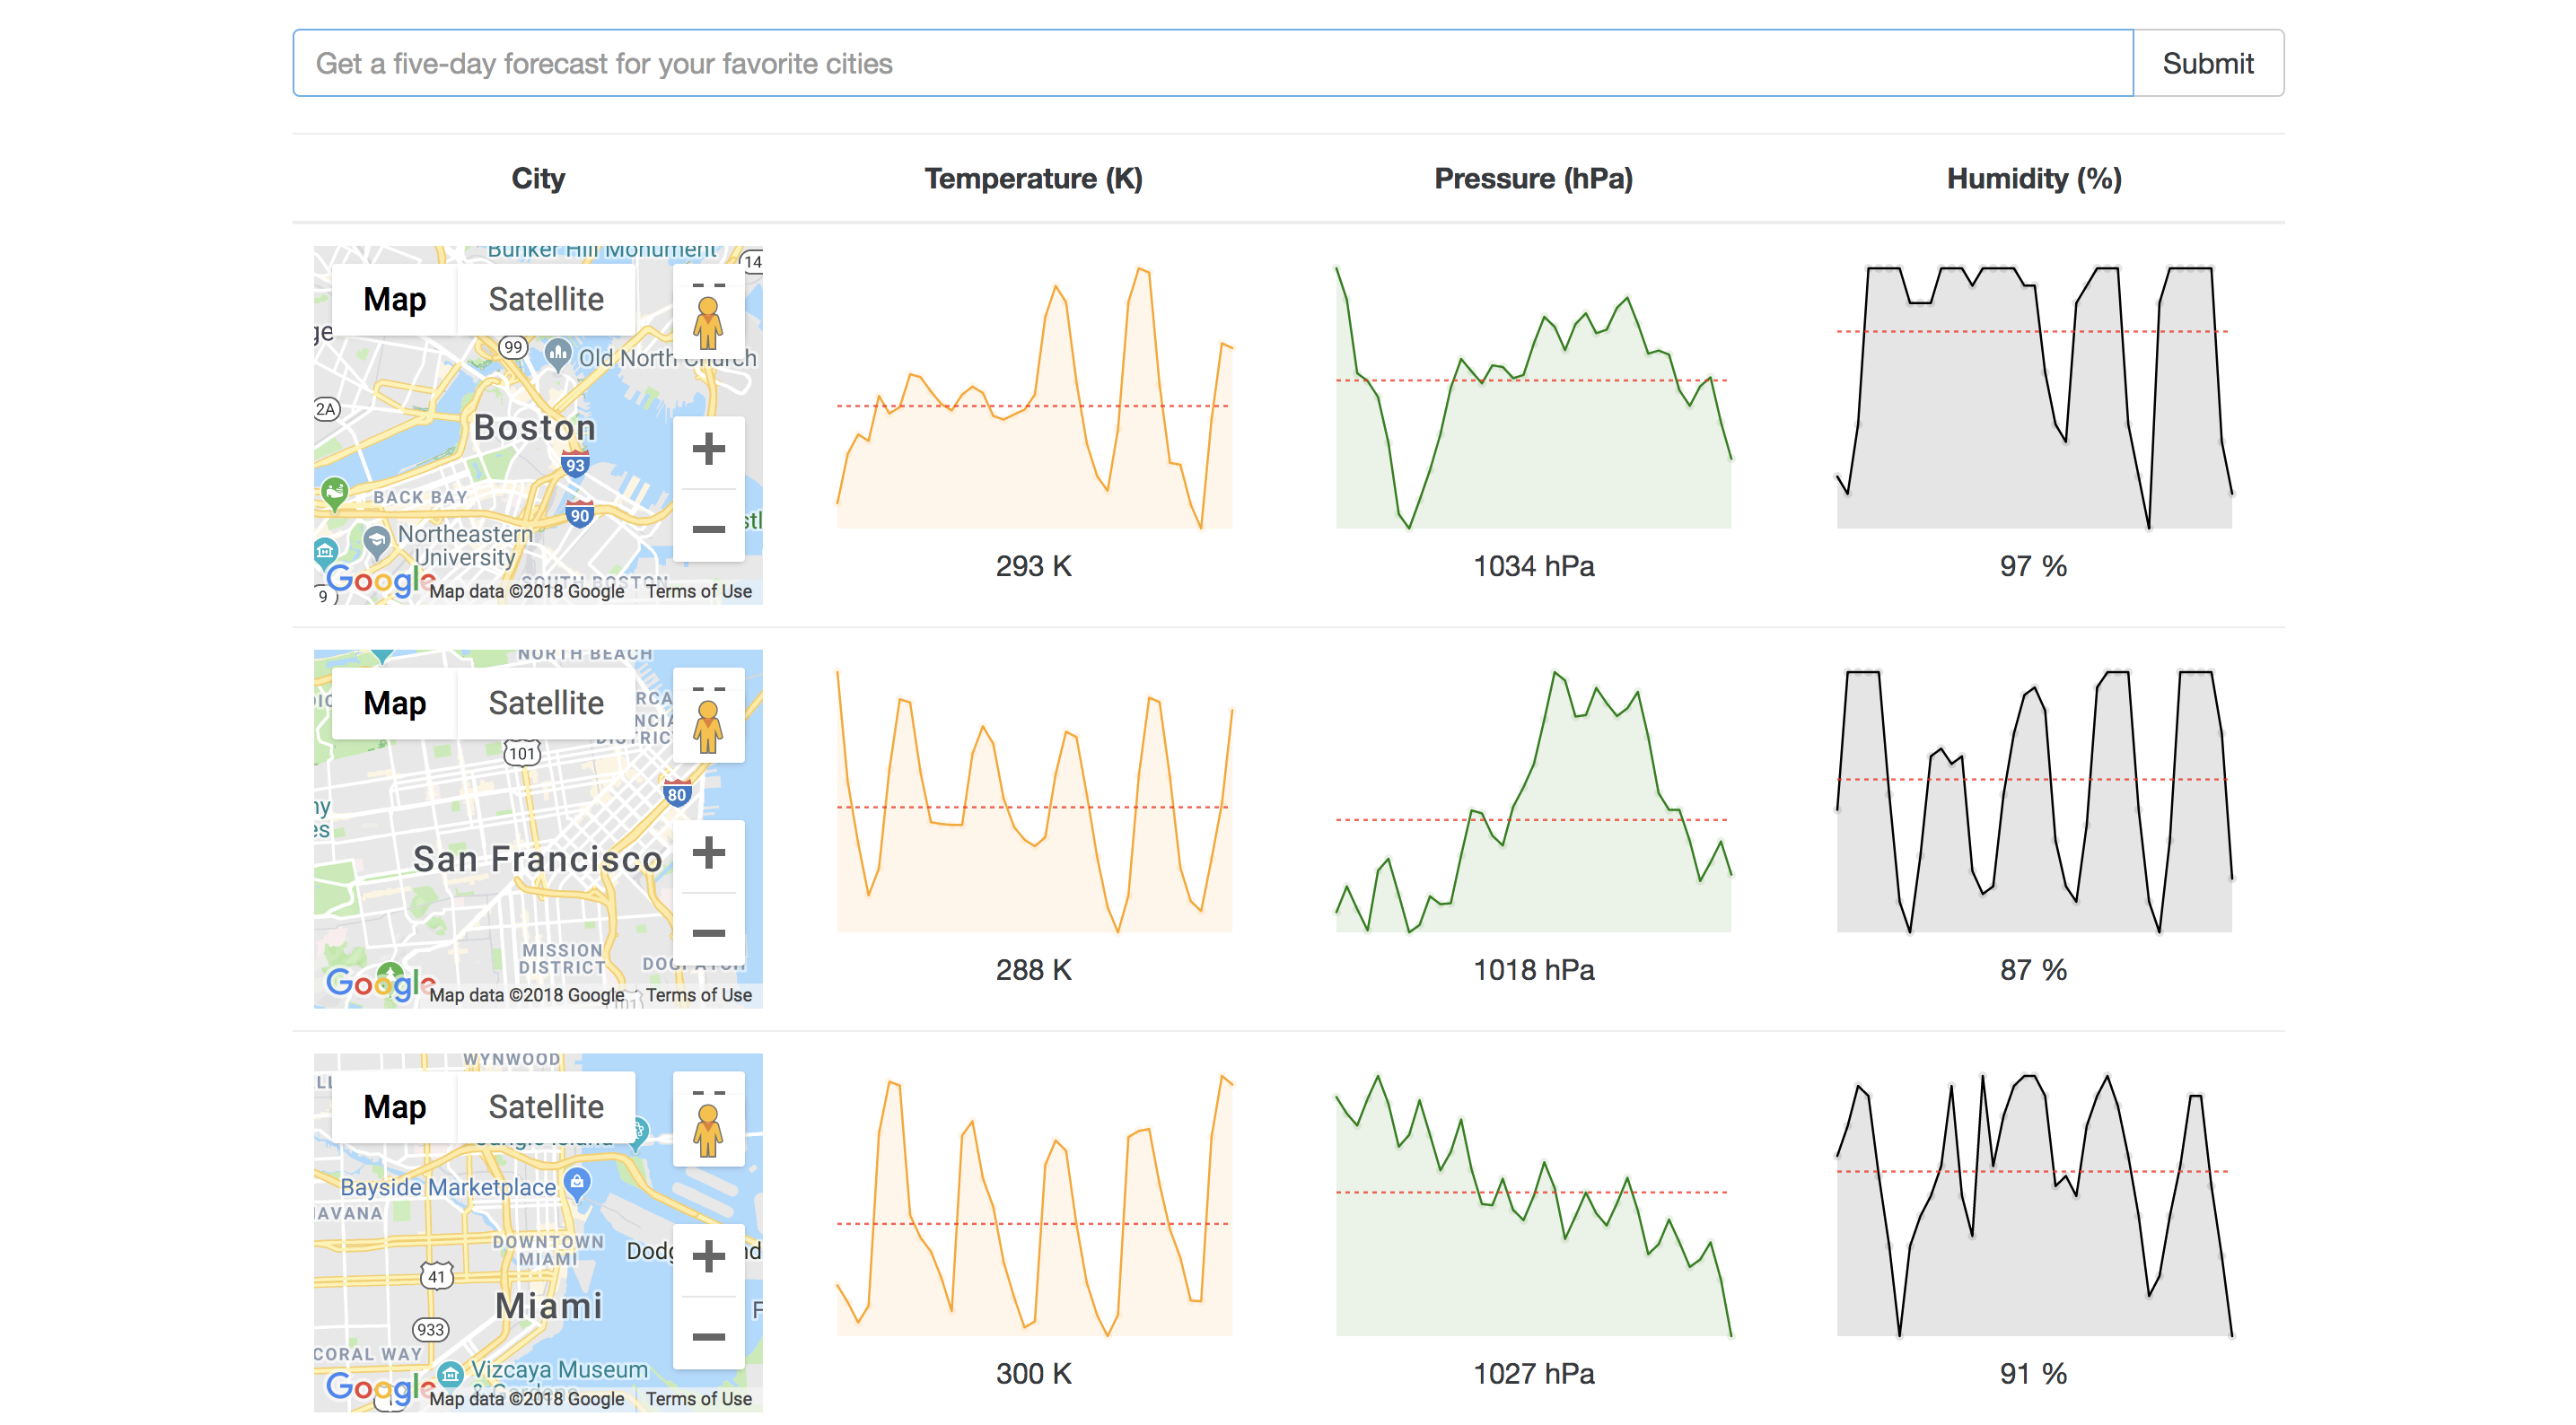Zoom in on the Miami map

pos(709,1257)
